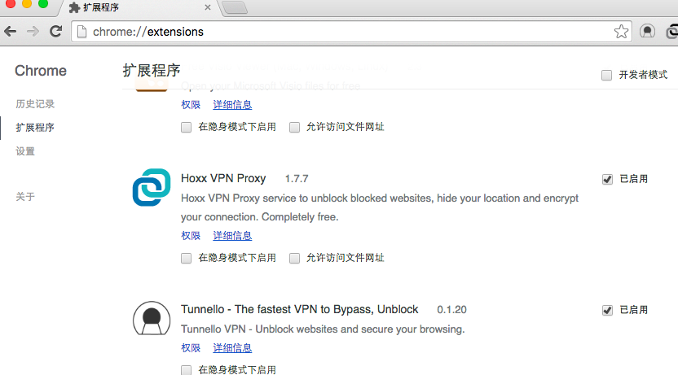Viewport: 678px width, 375px height.
Task: Click the page icon in address bar
Action: pos(81,32)
